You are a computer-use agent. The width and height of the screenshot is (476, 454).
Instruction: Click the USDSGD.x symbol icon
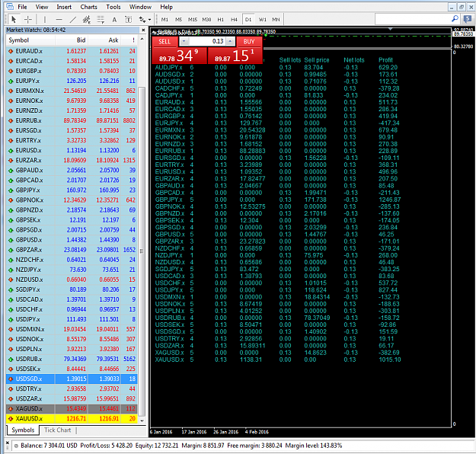11,379
